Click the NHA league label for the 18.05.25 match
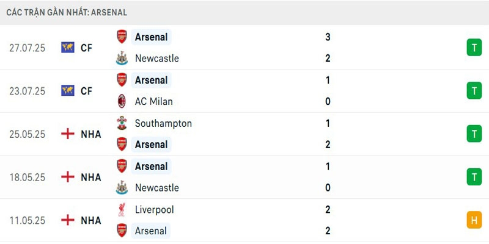Image resolution: width=489 pixels, height=244 pixels. (x=91, y=177)
